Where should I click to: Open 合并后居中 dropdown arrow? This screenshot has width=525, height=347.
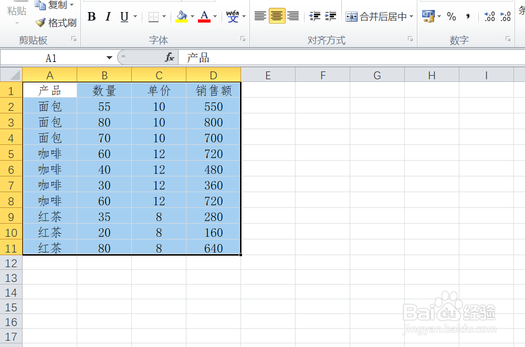click(412, 16)
